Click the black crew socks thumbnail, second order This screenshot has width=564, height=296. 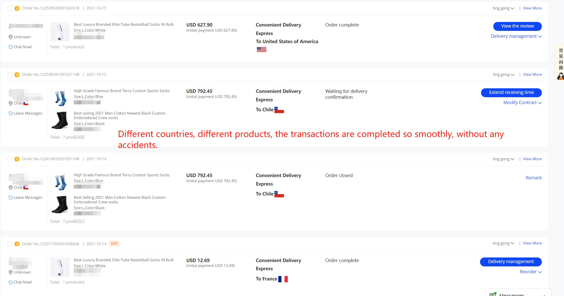tap(60, 120)
